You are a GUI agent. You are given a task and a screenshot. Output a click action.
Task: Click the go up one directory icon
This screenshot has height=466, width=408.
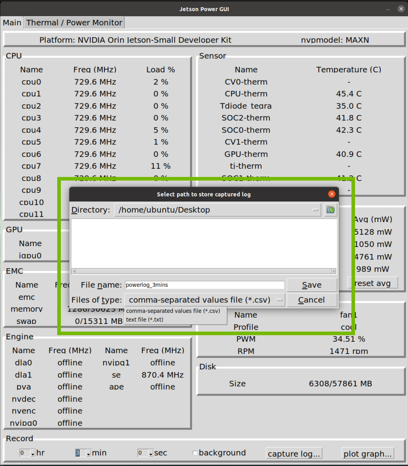(330, 210)
